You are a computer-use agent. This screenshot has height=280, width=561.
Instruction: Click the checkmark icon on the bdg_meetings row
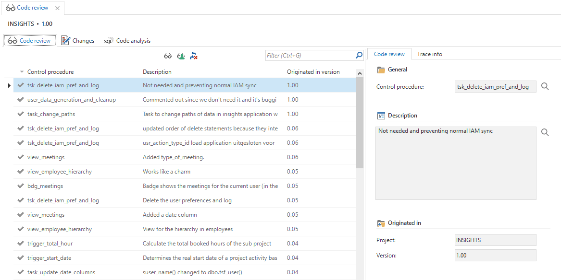coord(20,186)
